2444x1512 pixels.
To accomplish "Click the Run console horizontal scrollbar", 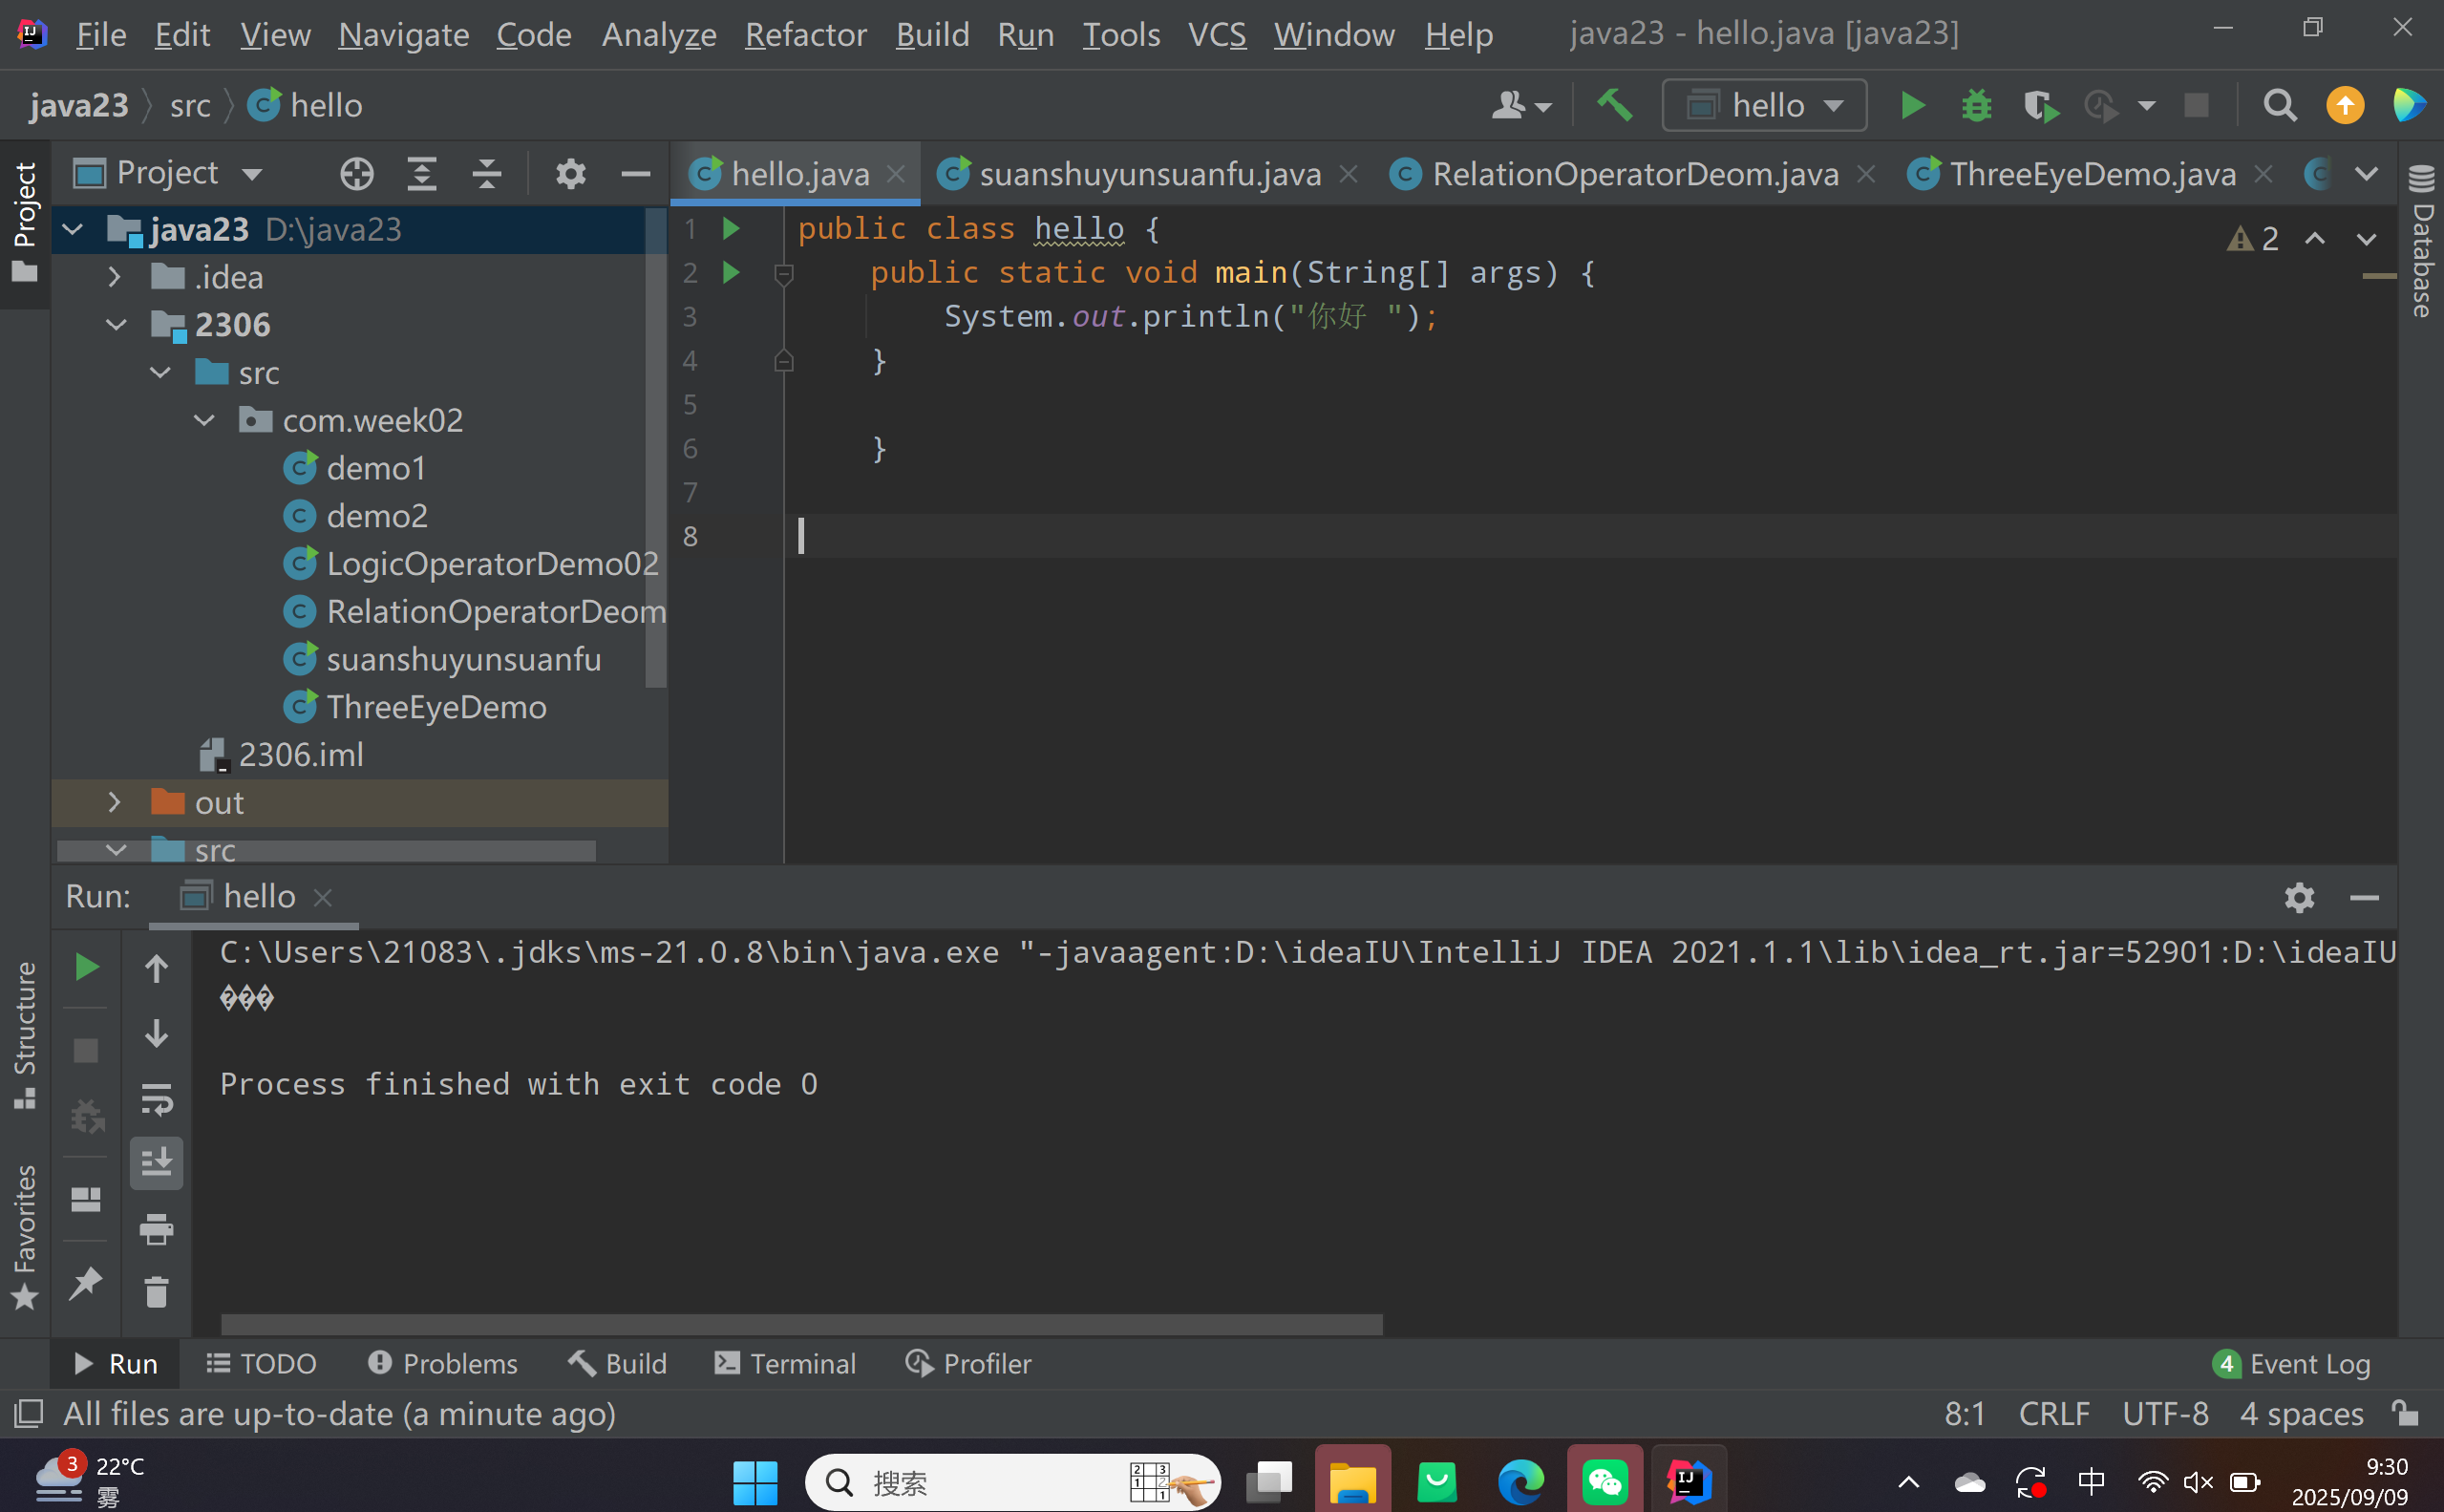I will pyautogui.click(x=799, y=1324).
